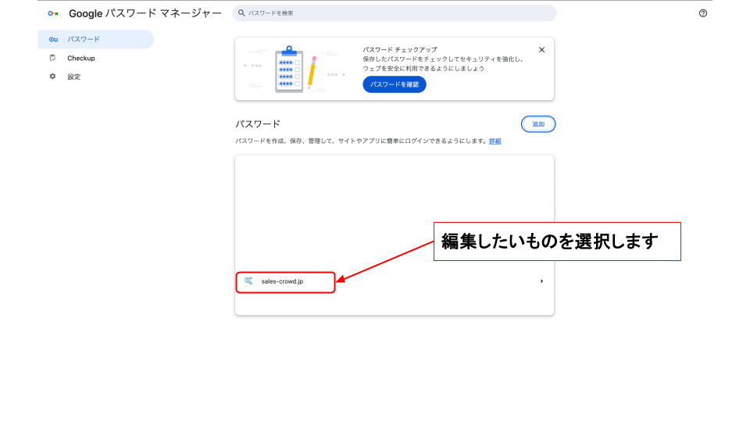Click the 追加 button to add a password

(x=537, y=124)
